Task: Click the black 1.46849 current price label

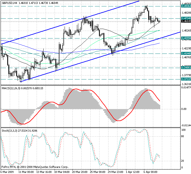Action: pyautogui.click(x=186, y=21)
